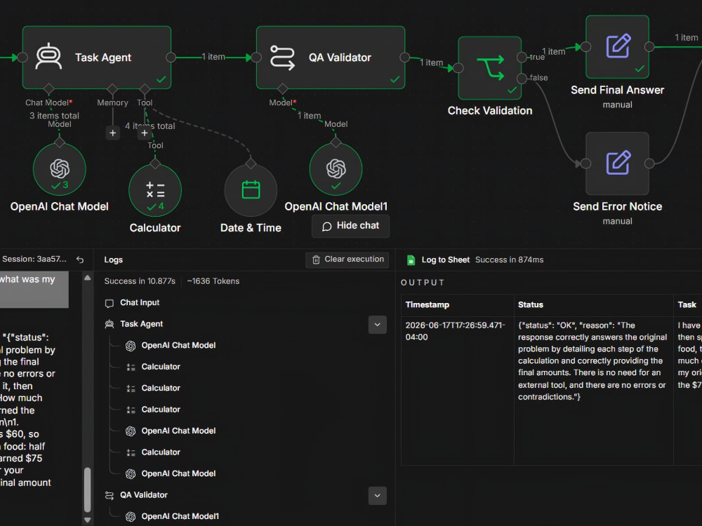702x526 pixels.
Task: Click the Memory connector label
Action: pos(112,103)
